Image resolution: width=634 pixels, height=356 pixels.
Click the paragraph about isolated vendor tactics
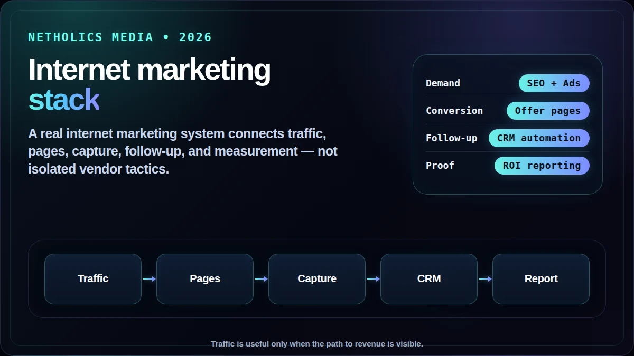pyautogui.click(x=183, y=151)
